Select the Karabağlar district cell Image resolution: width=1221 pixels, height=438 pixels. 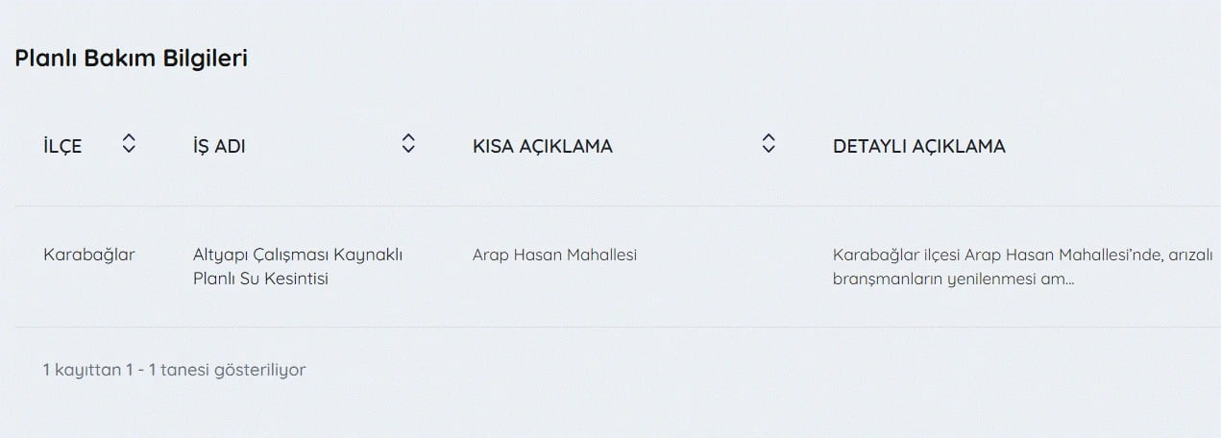point(89,255)
